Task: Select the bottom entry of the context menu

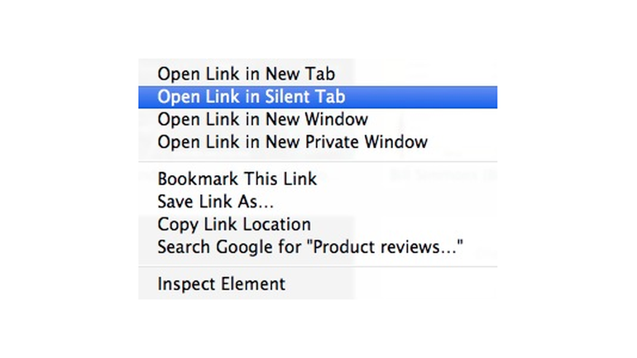Action: [221, 284]
